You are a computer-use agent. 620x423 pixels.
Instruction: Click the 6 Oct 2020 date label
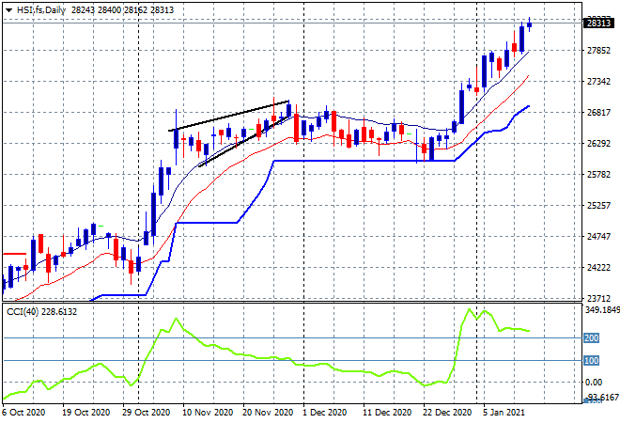coord(23,413)
